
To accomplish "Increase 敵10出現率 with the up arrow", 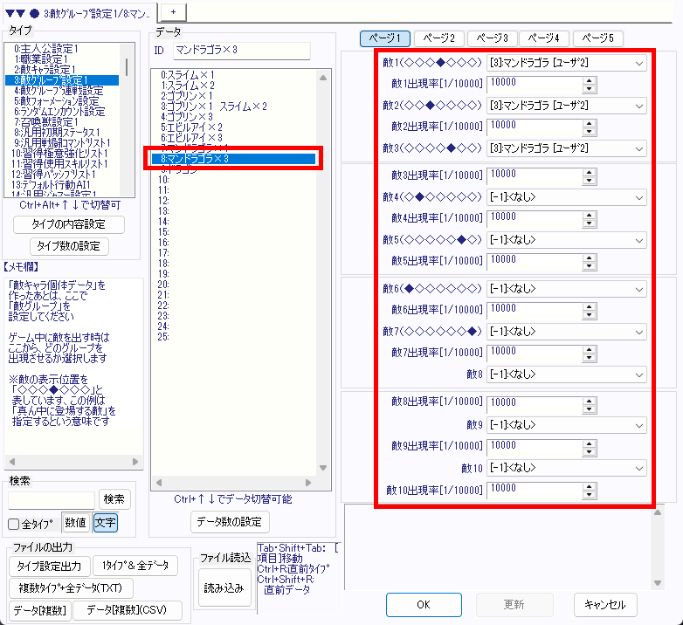I will [590, 485].
